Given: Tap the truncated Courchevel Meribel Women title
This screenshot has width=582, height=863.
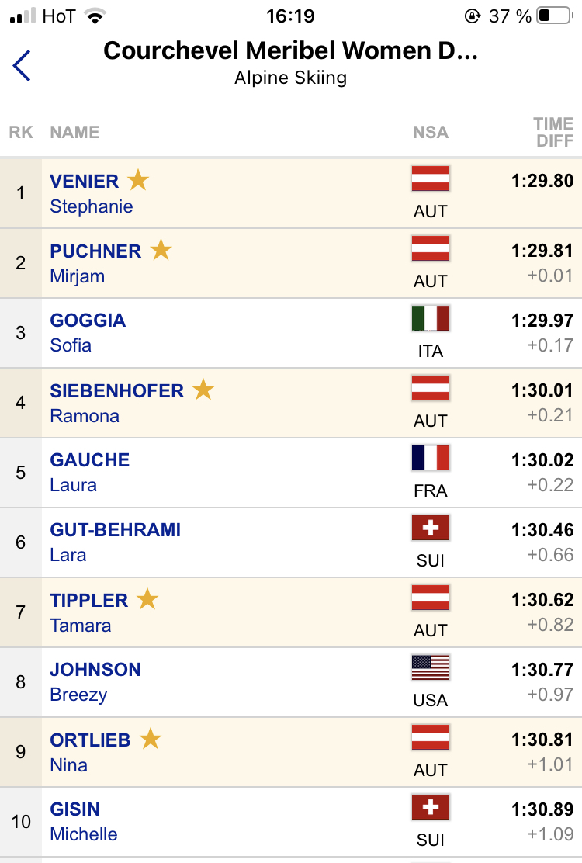Looking at the screenshot, I should [x=290, y=50].
